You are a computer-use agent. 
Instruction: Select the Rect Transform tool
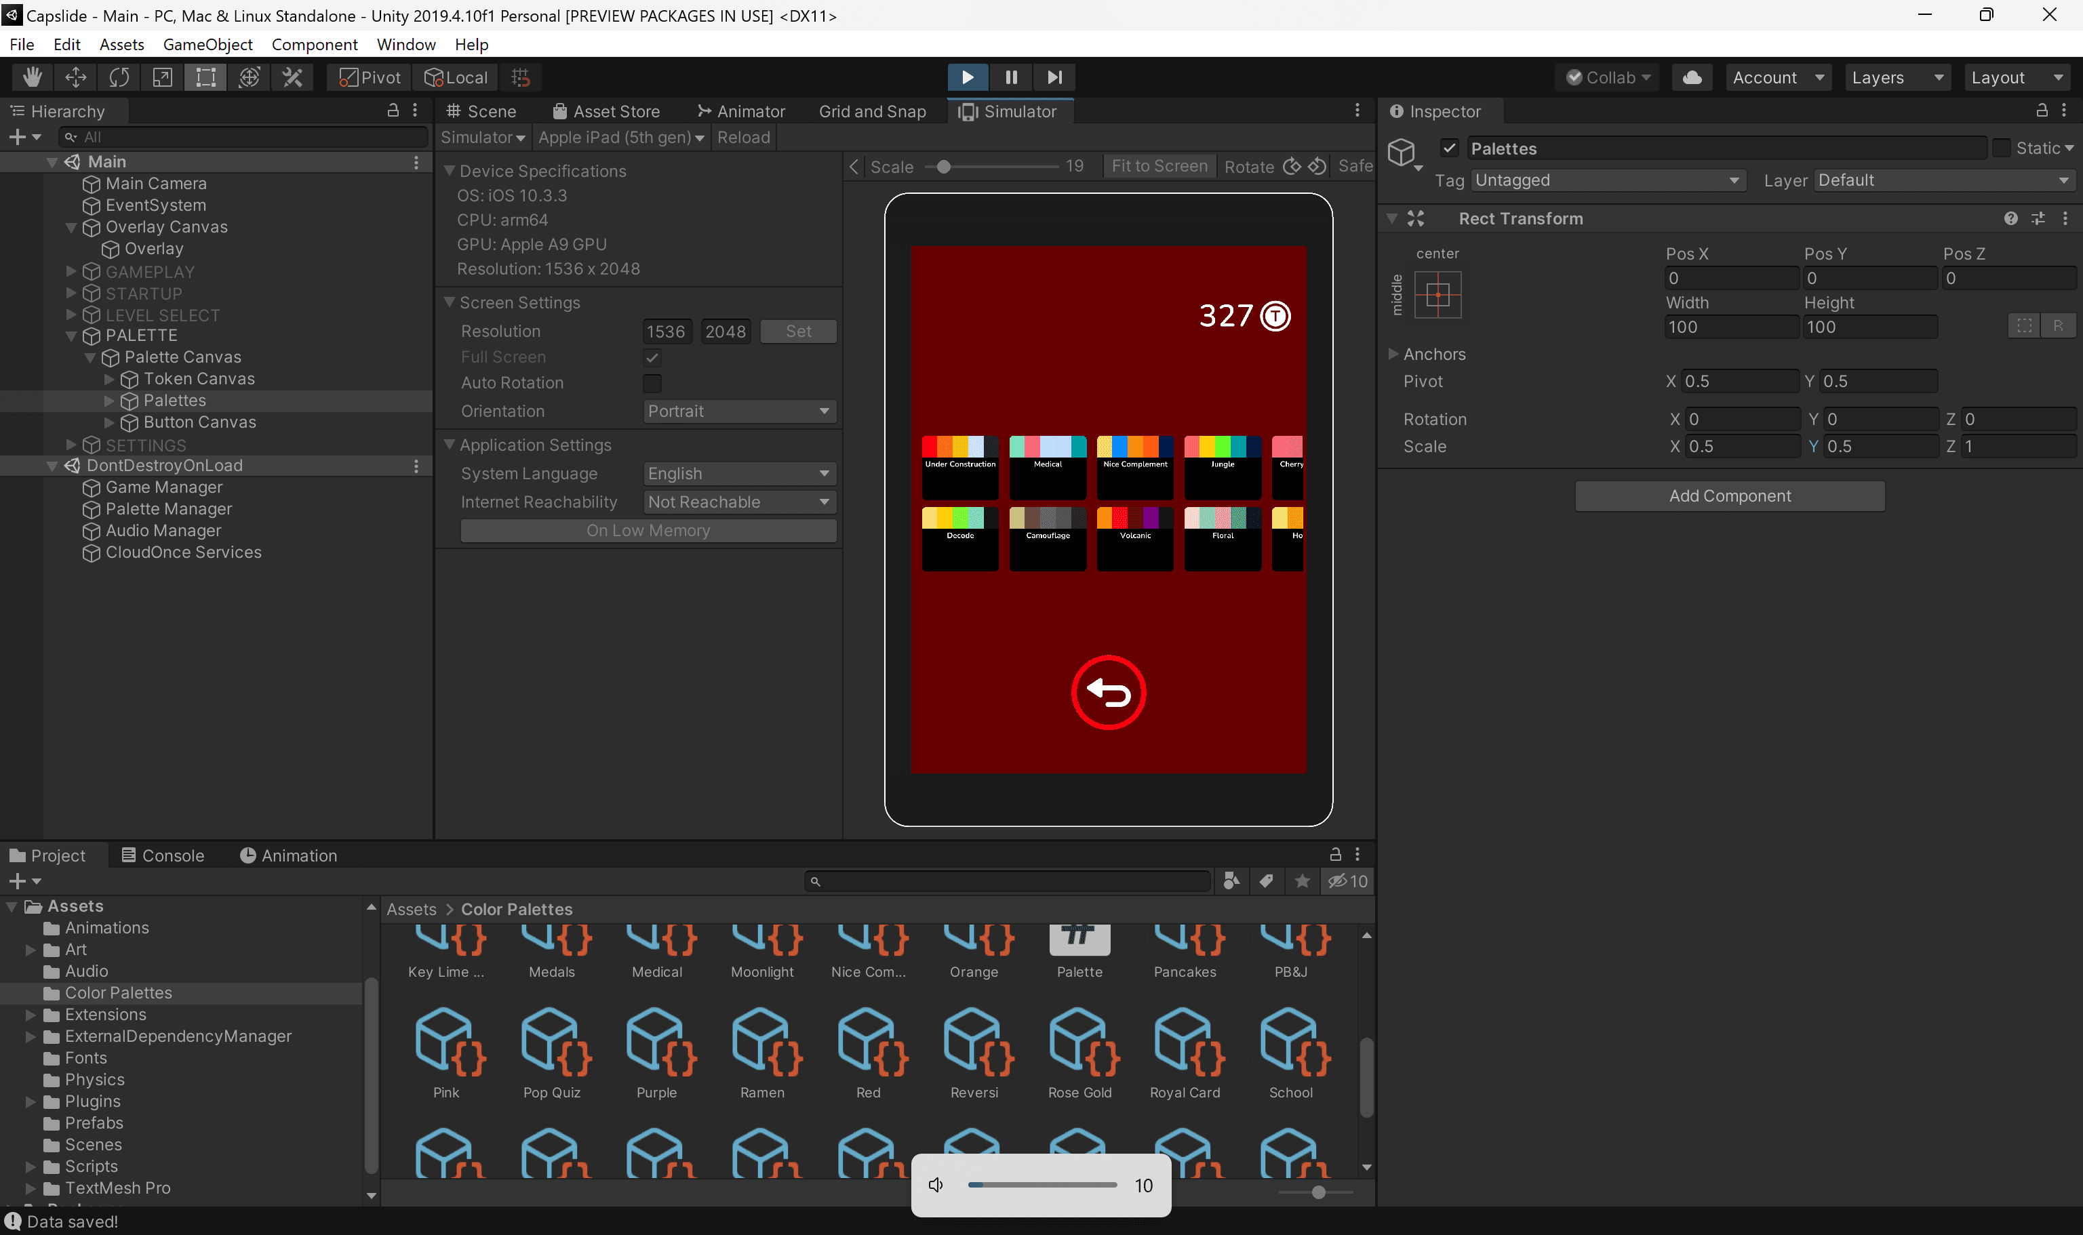(x=205, y=77)
